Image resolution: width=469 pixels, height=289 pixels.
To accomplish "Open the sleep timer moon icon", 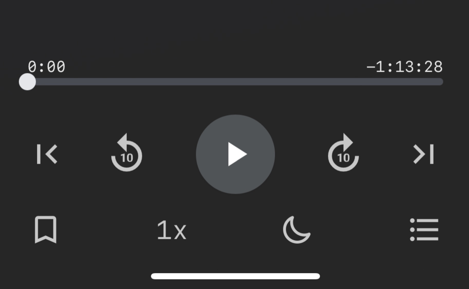I will (297, 230).
